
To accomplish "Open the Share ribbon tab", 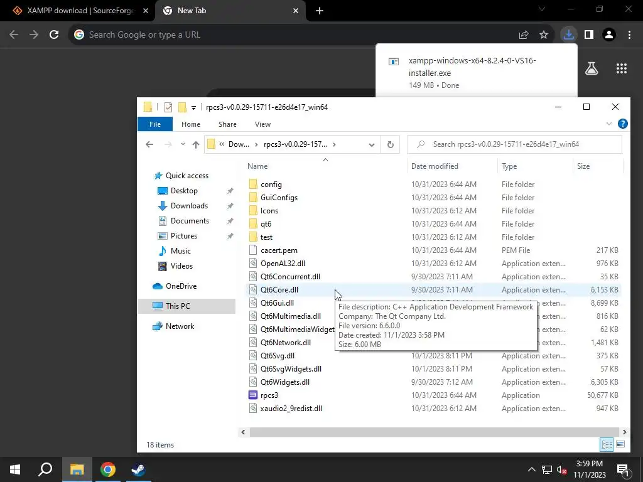I will [x=227, y=124].
